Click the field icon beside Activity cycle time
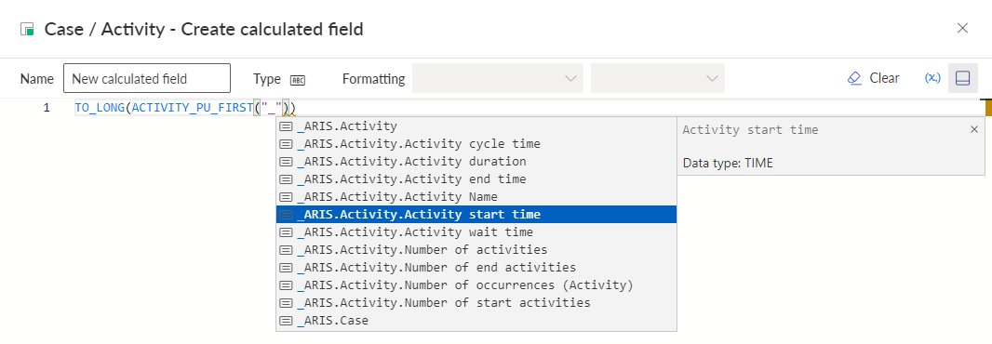992x344 pixels. pyautogui.click(x=286, y=143)
